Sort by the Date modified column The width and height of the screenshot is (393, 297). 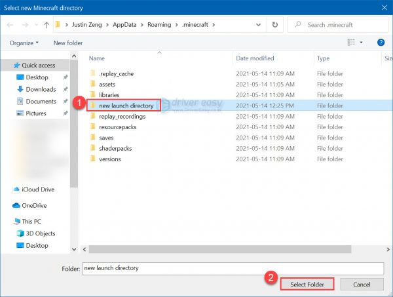click(255, 58)
